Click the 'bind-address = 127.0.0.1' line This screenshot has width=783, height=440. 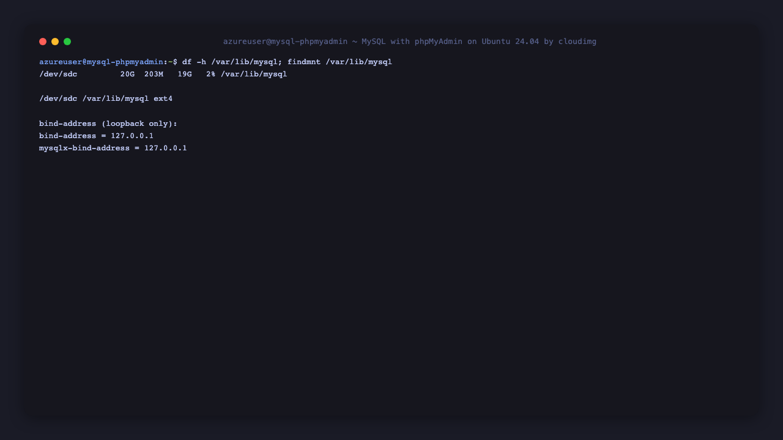(96, 136)
